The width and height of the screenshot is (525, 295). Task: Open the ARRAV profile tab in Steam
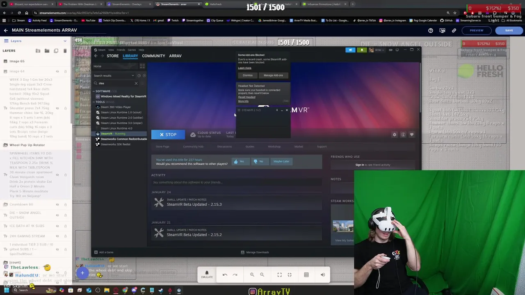tap(175, 56)
